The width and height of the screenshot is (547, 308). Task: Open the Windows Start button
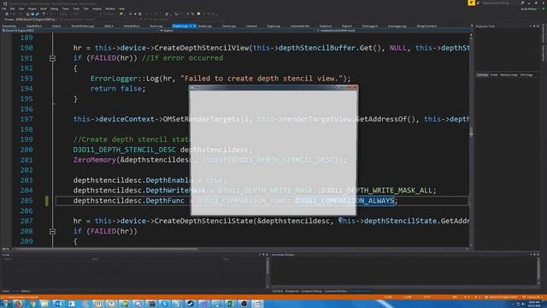(x=6, y=304)
